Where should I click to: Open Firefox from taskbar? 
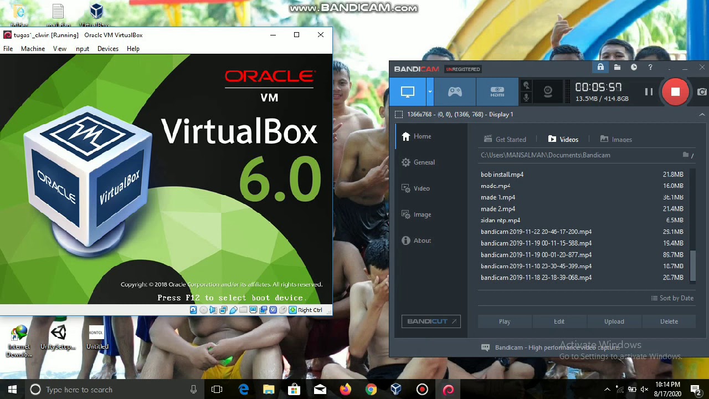(x=345, y=390)
